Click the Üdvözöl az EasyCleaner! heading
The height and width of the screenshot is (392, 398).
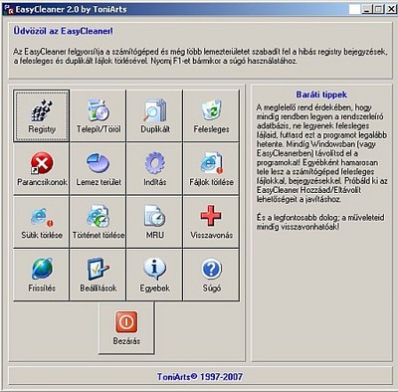[x=63, y=31]
